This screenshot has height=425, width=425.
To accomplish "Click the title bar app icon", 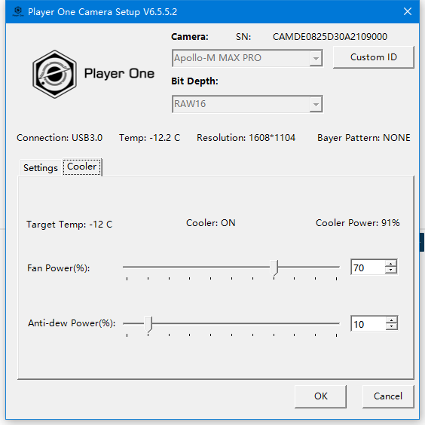I will pyautogui.click(x=18, y=11).
